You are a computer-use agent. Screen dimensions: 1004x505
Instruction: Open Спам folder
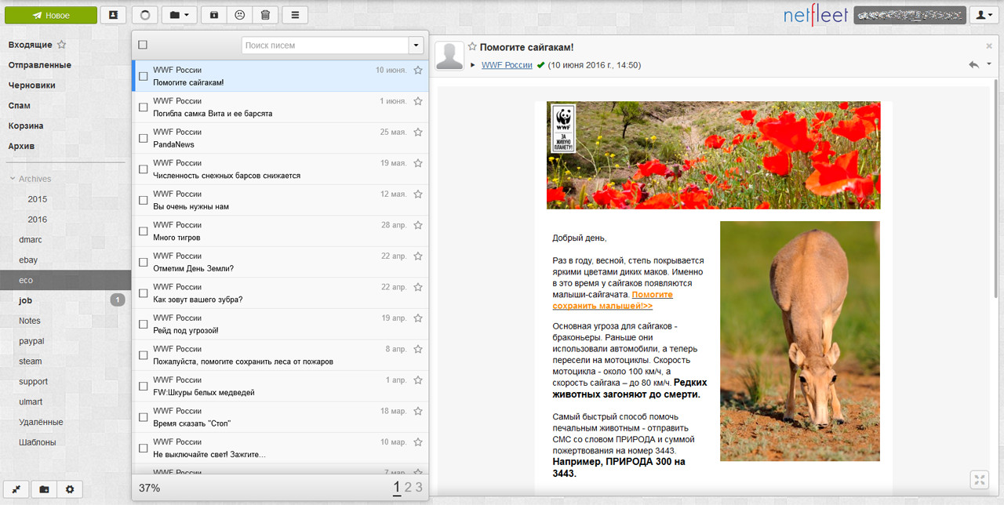(x=20, y=106)
